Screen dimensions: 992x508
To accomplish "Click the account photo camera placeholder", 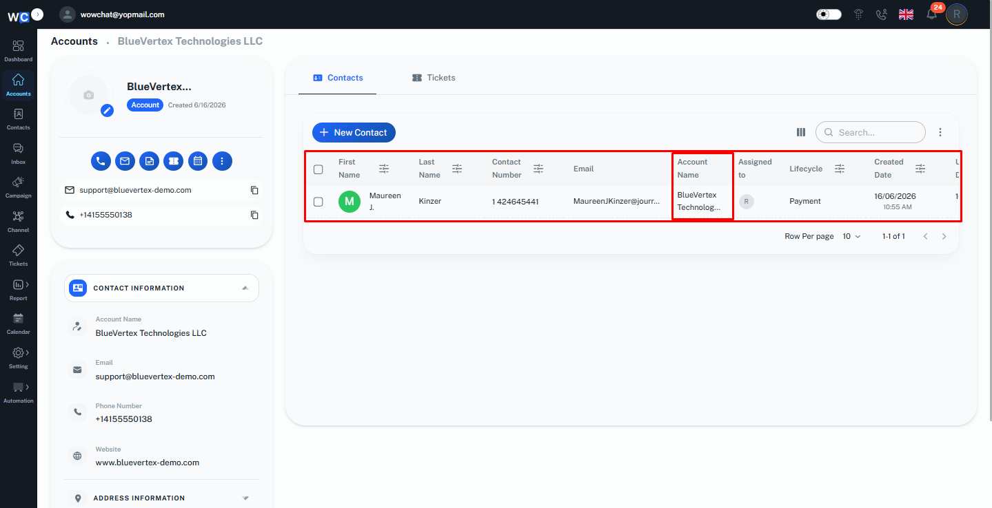I will point(88,95).
